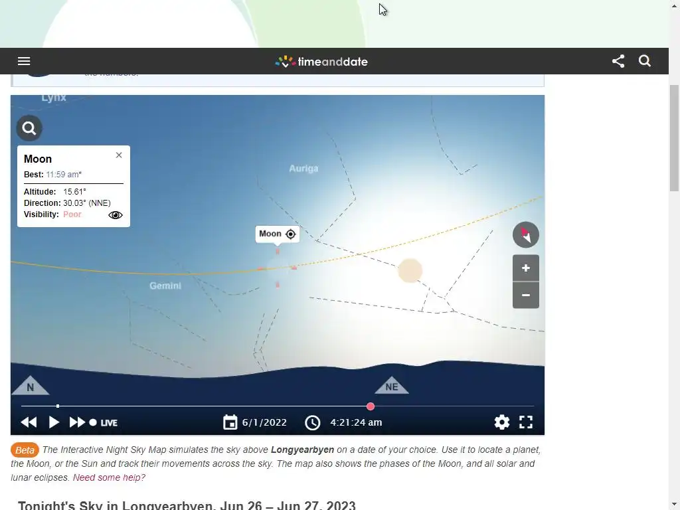This screenshot has height=510, width=680.
Task: Click the Direction 30.03° (NNE) value
Action: pos(87,203)
